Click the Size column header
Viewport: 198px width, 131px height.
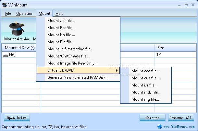pos(160,48)
